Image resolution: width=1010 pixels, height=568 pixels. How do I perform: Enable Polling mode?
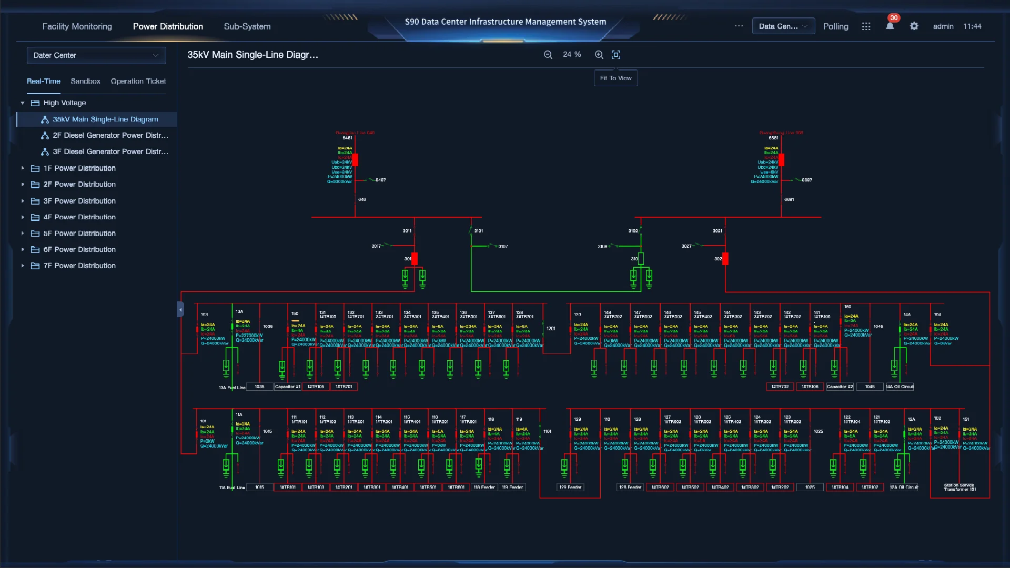point(836,26)
